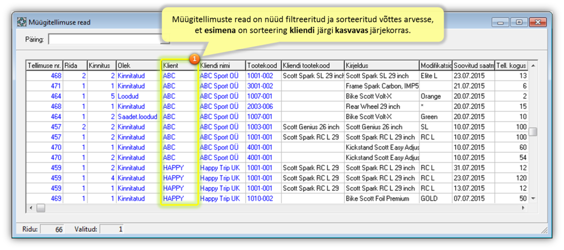Click the horizontal scrollbar left arrow
Image resolution: width=564 pixels, height=250 pixels.
(31, 208)
